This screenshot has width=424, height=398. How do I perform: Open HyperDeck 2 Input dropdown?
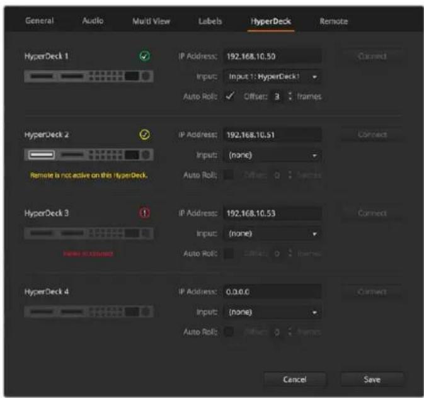click(272, 155)
